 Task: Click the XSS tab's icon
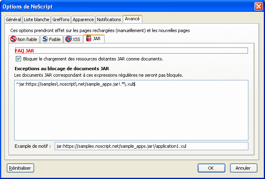(68, 39)
